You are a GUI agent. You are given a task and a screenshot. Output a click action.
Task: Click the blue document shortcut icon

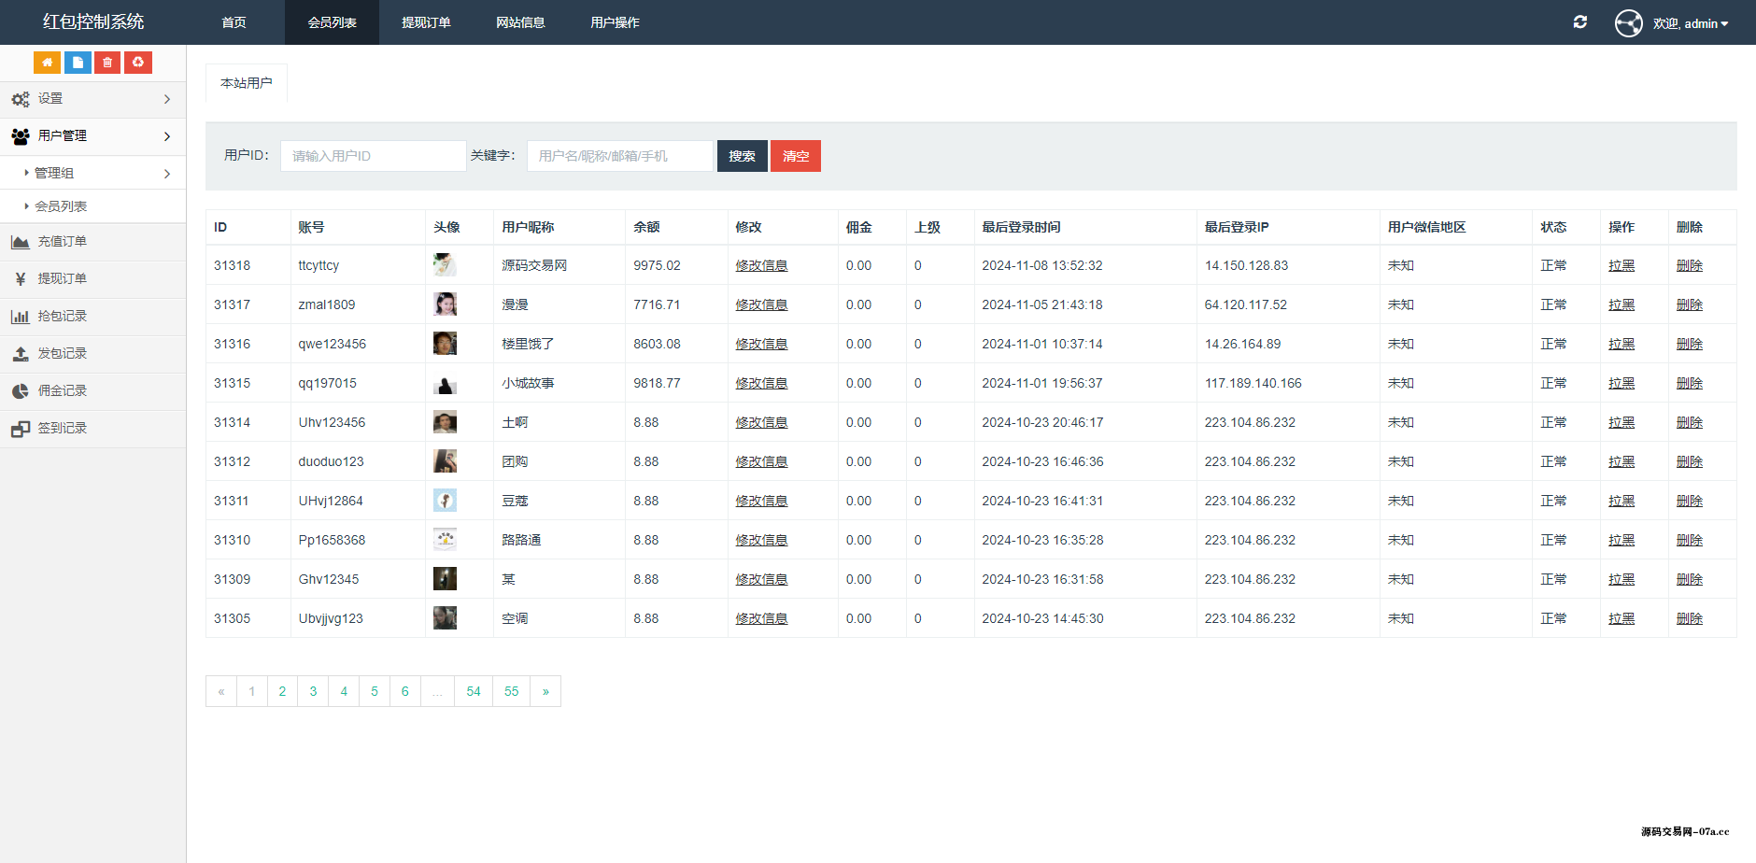pos(78,63)
